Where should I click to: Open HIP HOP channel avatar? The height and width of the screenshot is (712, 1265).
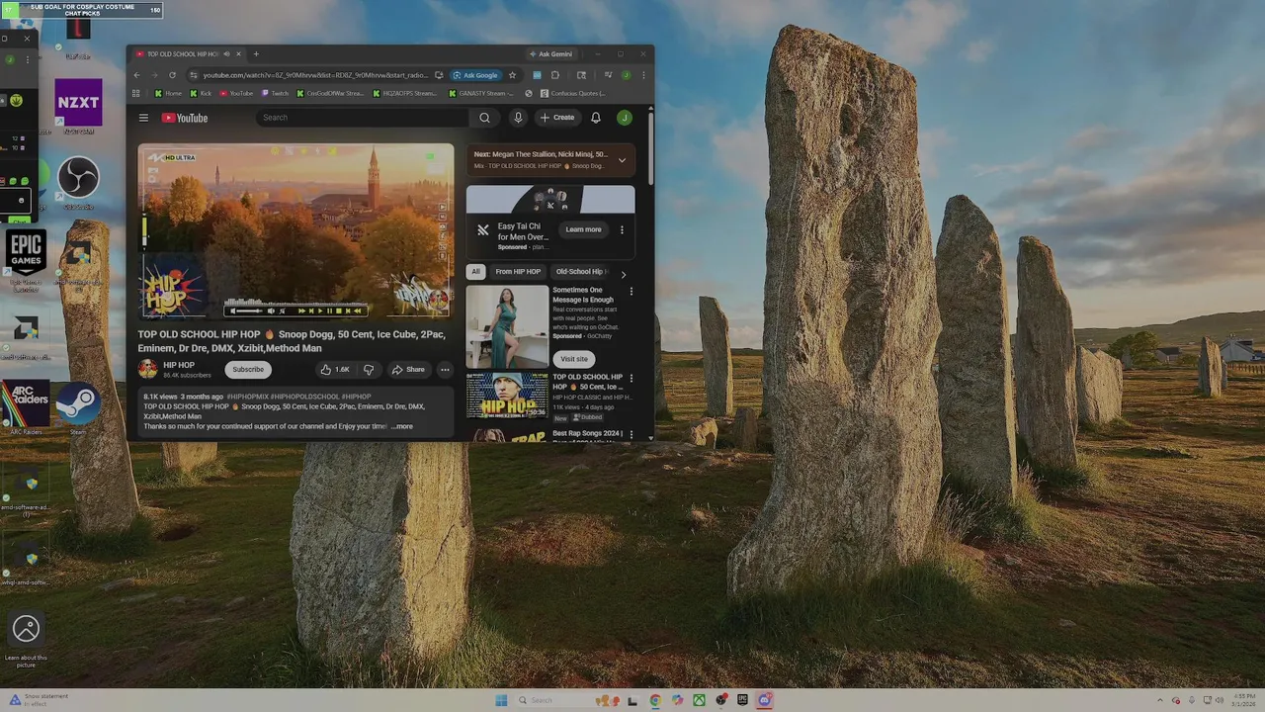pos(147,369)
